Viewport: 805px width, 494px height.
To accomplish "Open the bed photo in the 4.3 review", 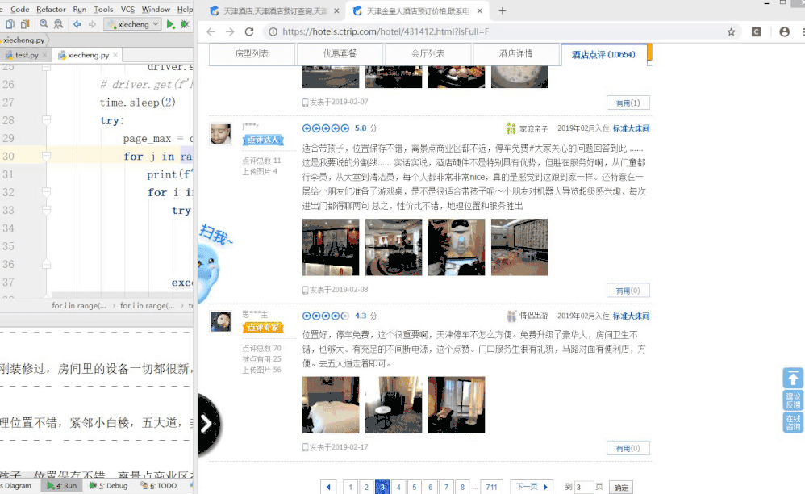I will 331,405.
